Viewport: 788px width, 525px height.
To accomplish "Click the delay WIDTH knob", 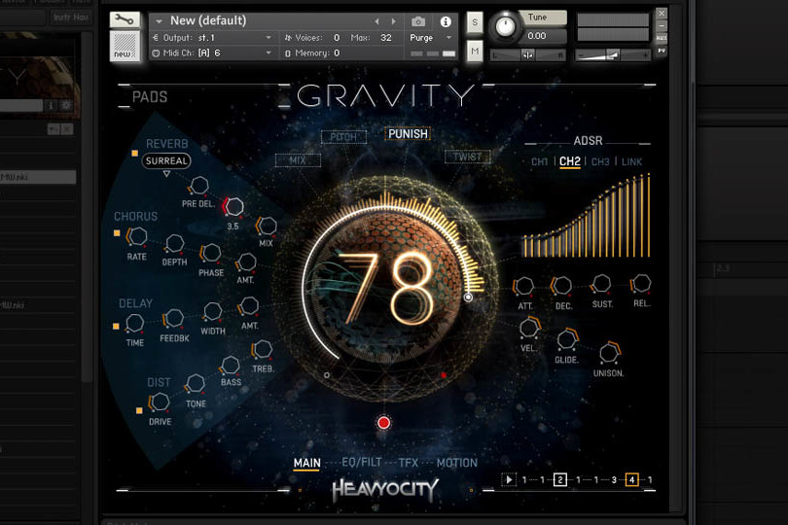I will point(213,311).
